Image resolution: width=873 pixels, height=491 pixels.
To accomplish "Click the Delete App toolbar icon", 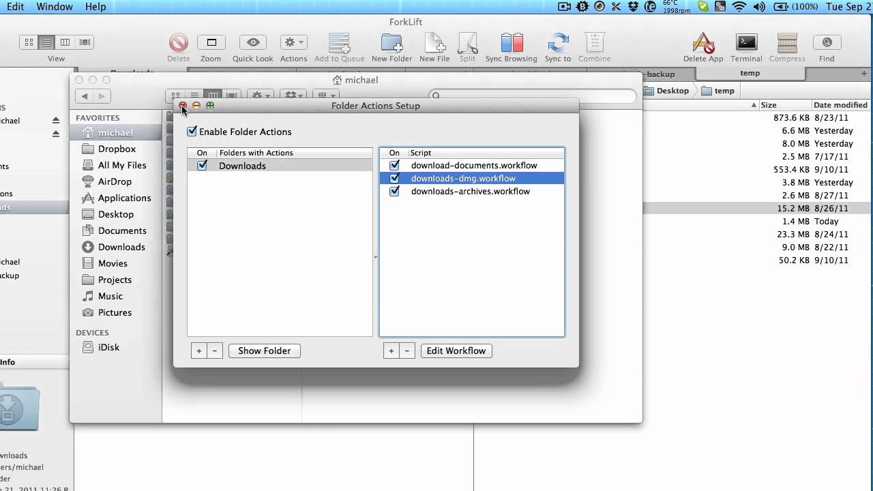I will [x=703, y=43].
